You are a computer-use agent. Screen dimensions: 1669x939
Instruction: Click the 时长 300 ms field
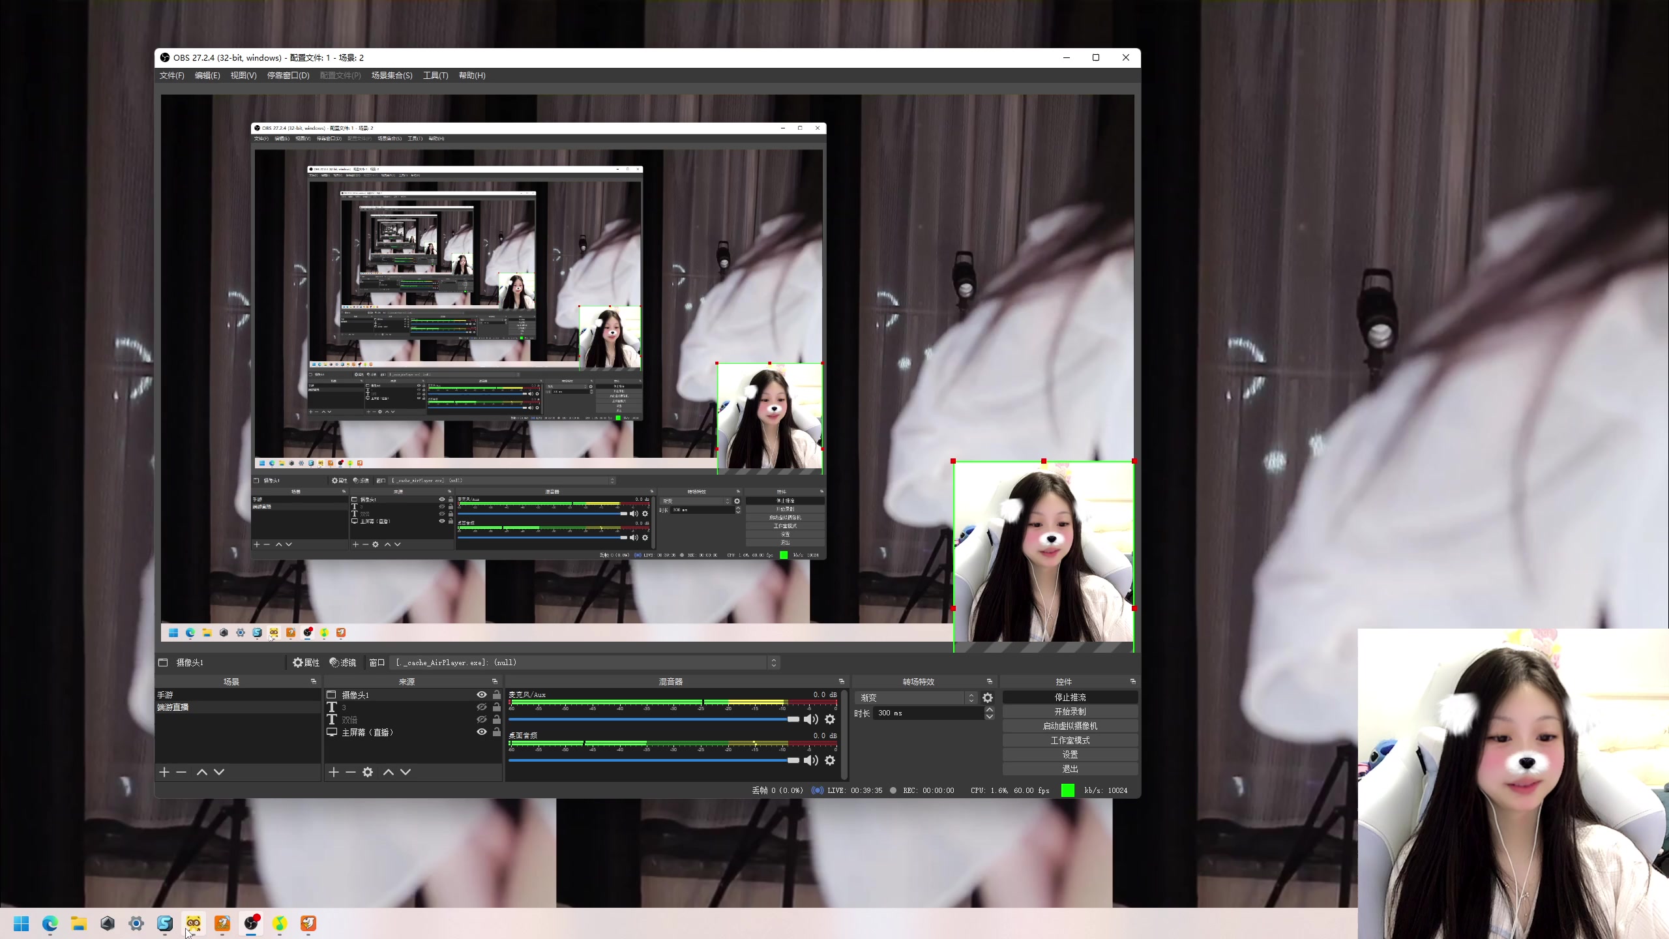click(928, 713)
